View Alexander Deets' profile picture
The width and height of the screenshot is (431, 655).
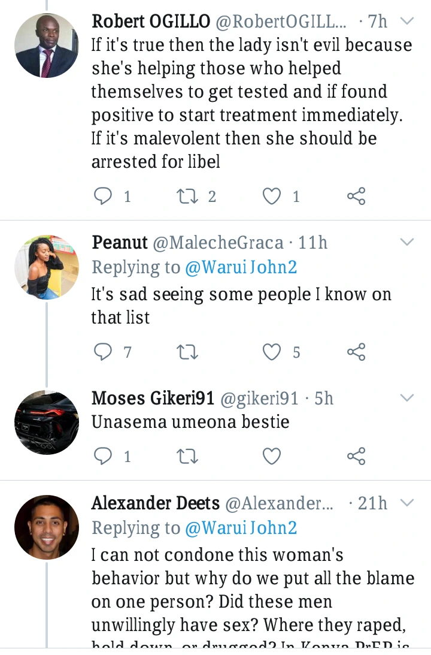46,527
